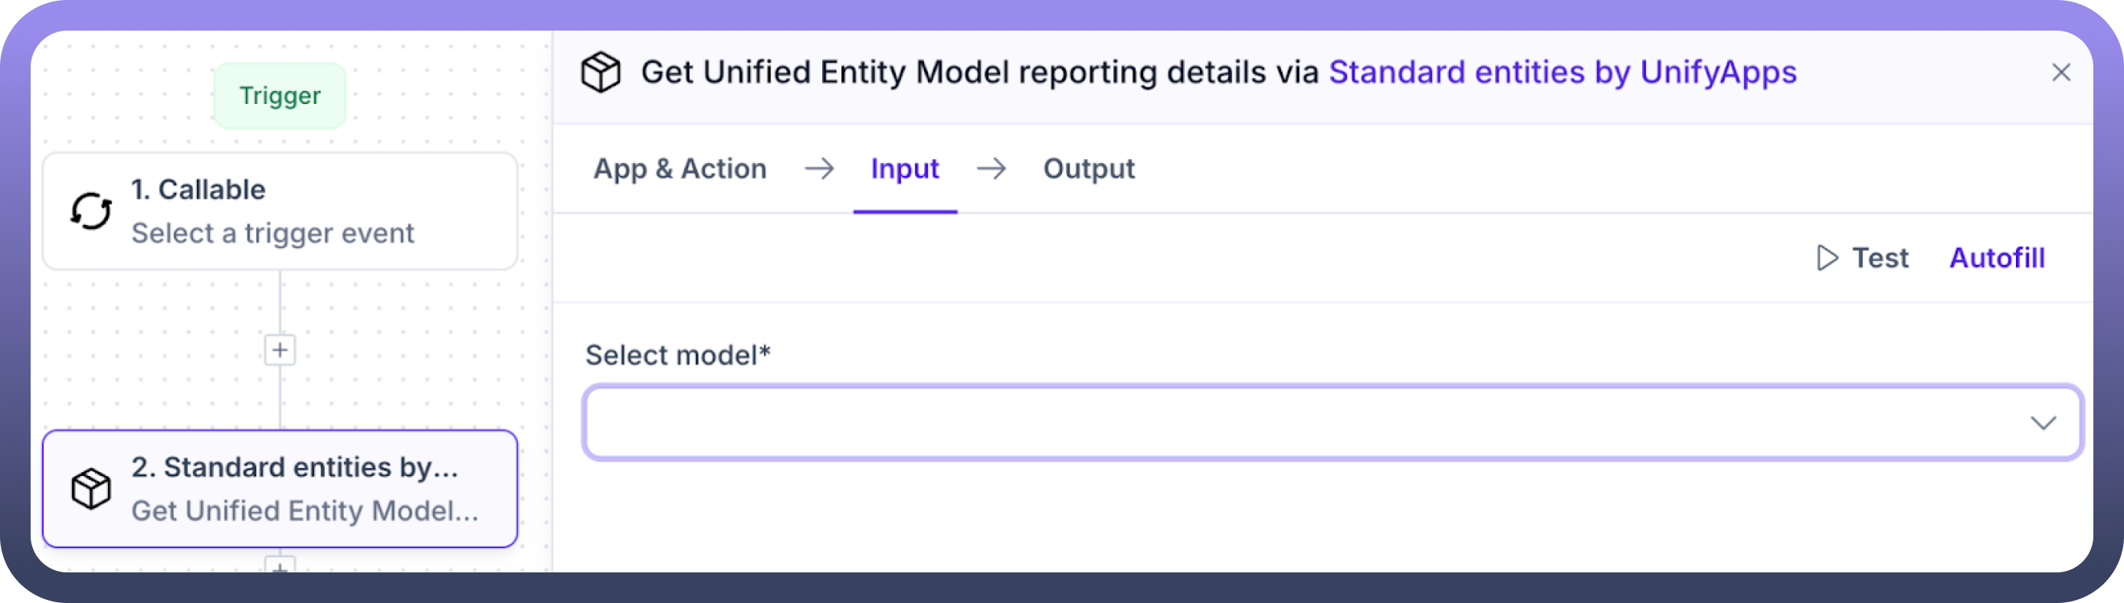The width and height of the screenshot is (2124, 603).
Task: Click the plus icon between steps 1 and 2
Action: click(x=280, y=350)
